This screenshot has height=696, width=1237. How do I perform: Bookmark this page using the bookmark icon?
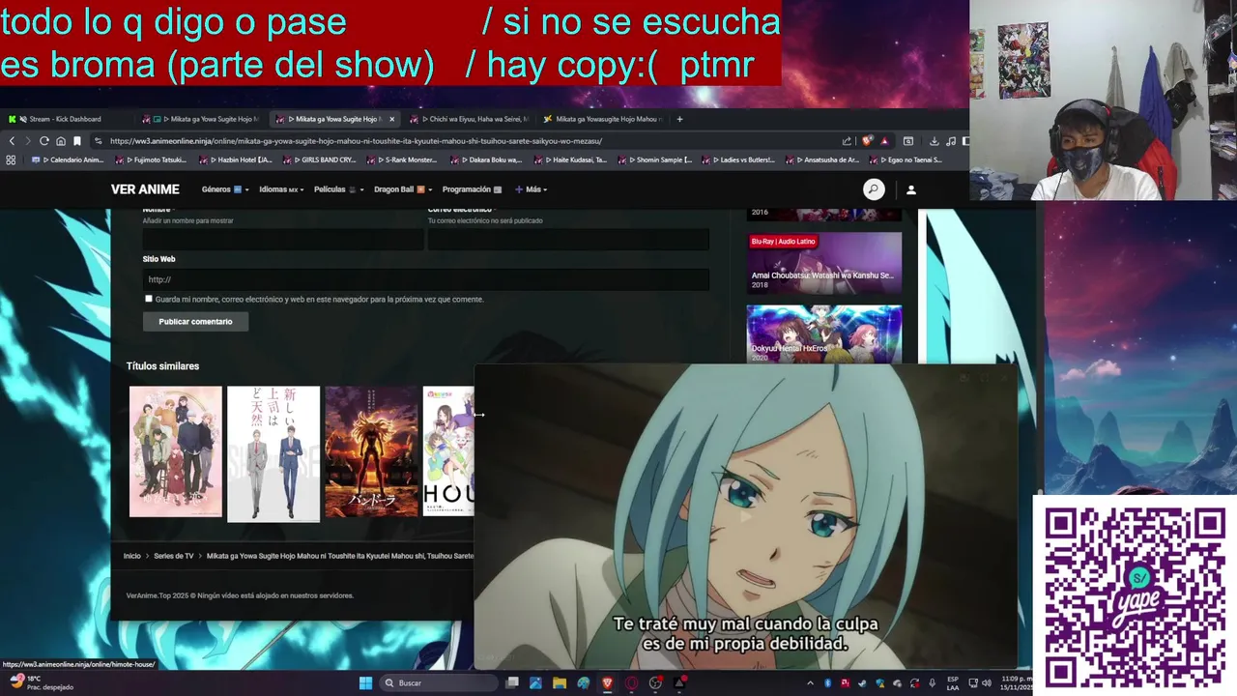(77, 141)
